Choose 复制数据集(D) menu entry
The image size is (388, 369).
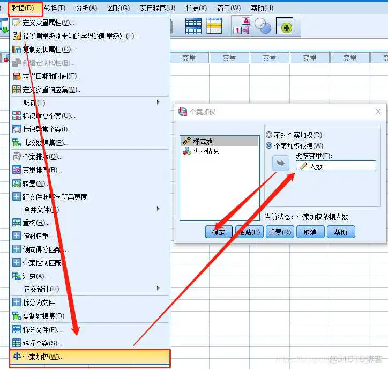pyautogui.click(x=90, y=316)
